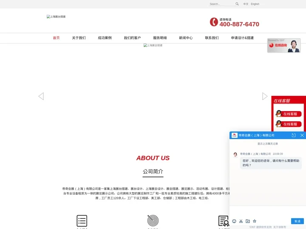306x229 pixels.
Task: Open the 新闻中心 menu item
Action: (x=186, y=38)
